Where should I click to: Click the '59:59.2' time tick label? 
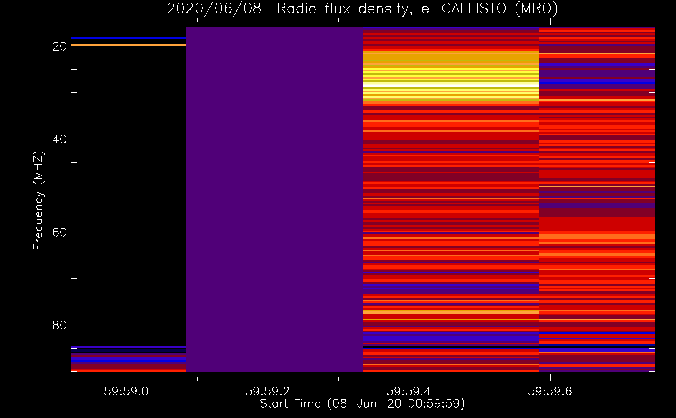coord(267,392)
